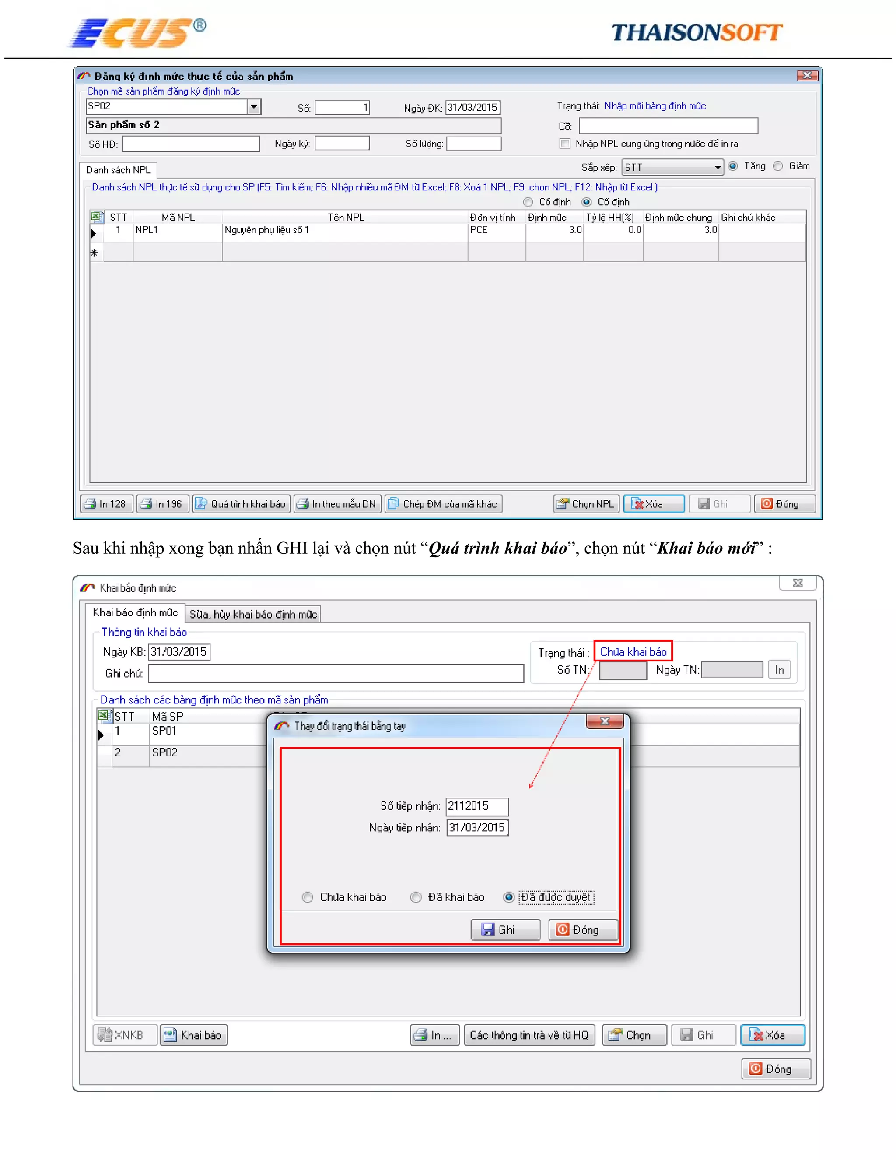Click the Chọn NPL button
The width and height of the screenshot is (896, 1160).
tap(586, 503)
